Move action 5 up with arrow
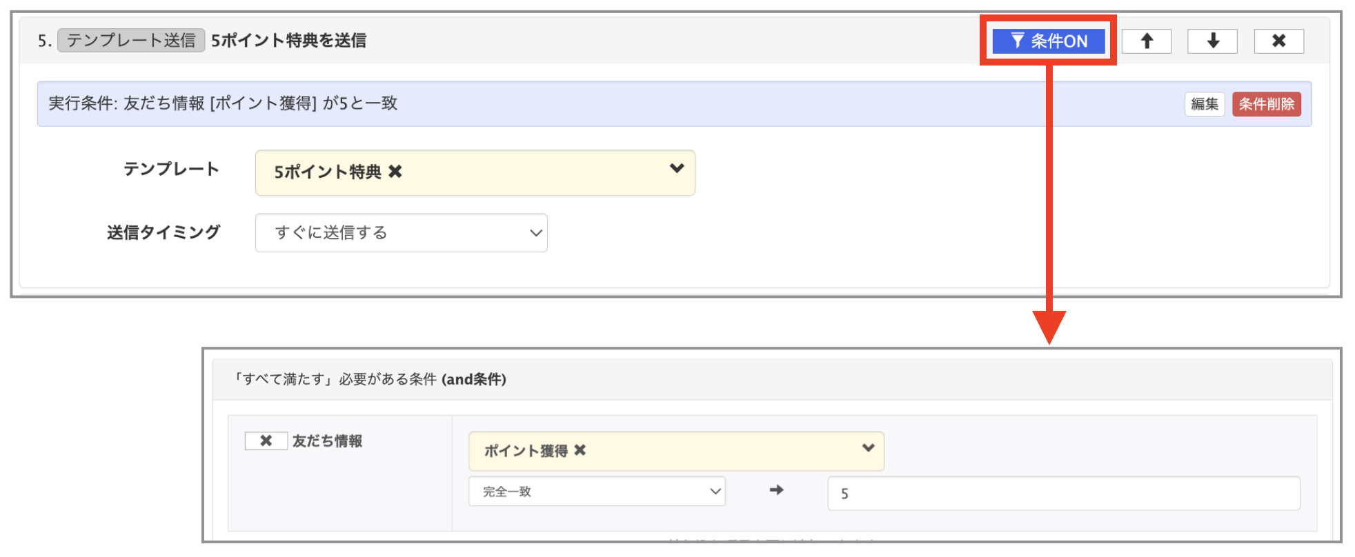Image resolution: width=1355 pixels, height=557 pixels. 1147,41
